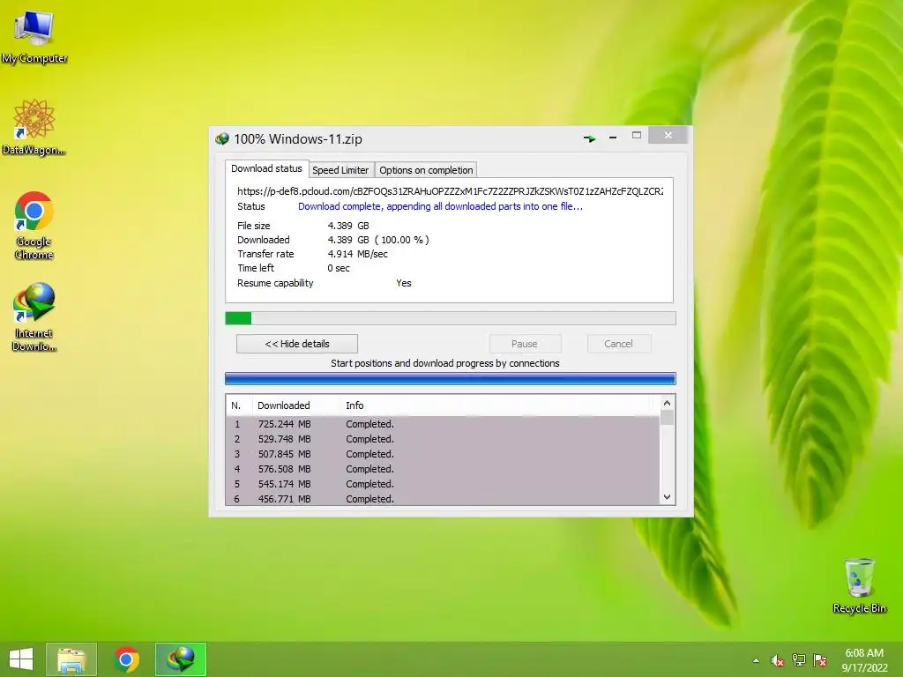This screenshot has width=903, height=677.
Task: Click the blue connections progress bar
Action: pyautogui.click(x=451, y=379)
